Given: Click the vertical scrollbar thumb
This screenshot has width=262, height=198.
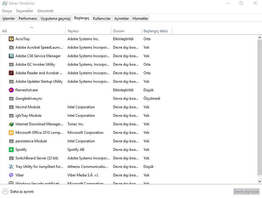Looking at the screenshot, I should pos(260,108).
